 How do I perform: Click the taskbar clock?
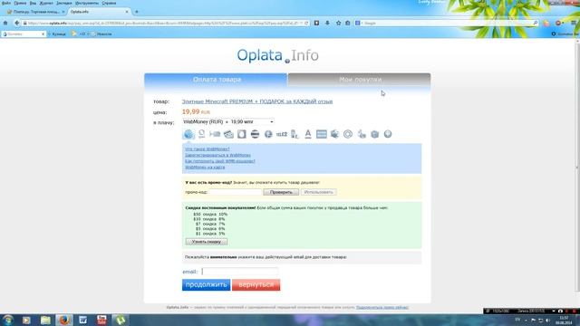[564, 320]
